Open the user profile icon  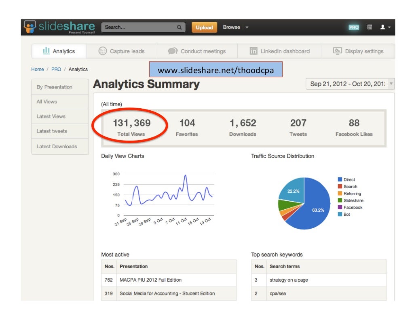click(x=382, y=27)
